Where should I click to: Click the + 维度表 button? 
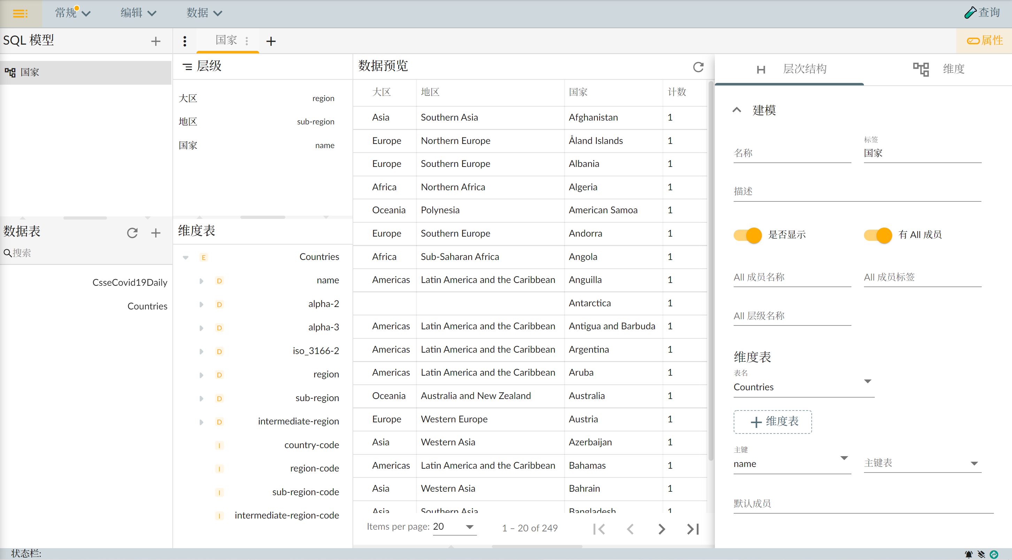point(772,422)
